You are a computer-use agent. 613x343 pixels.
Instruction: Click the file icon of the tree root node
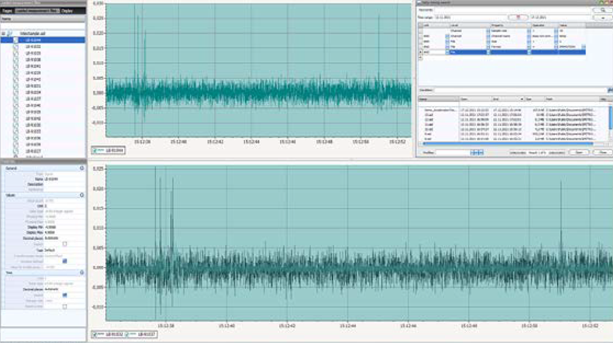10,34
